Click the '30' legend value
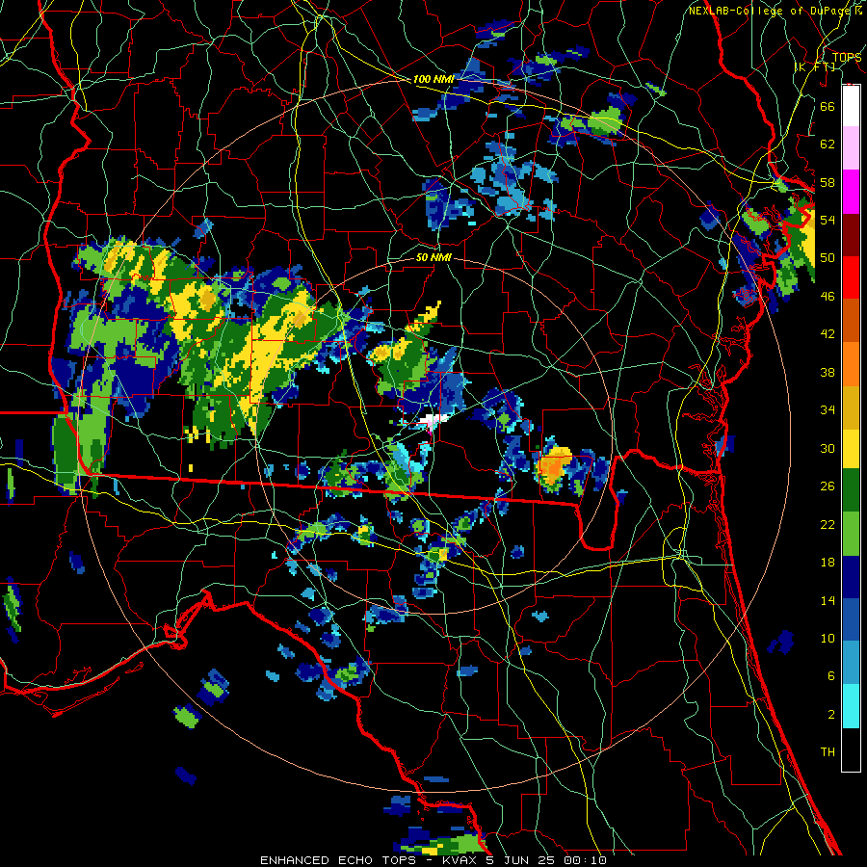The height and width of the screenshot is (867, 867). (x=828, y=448)
